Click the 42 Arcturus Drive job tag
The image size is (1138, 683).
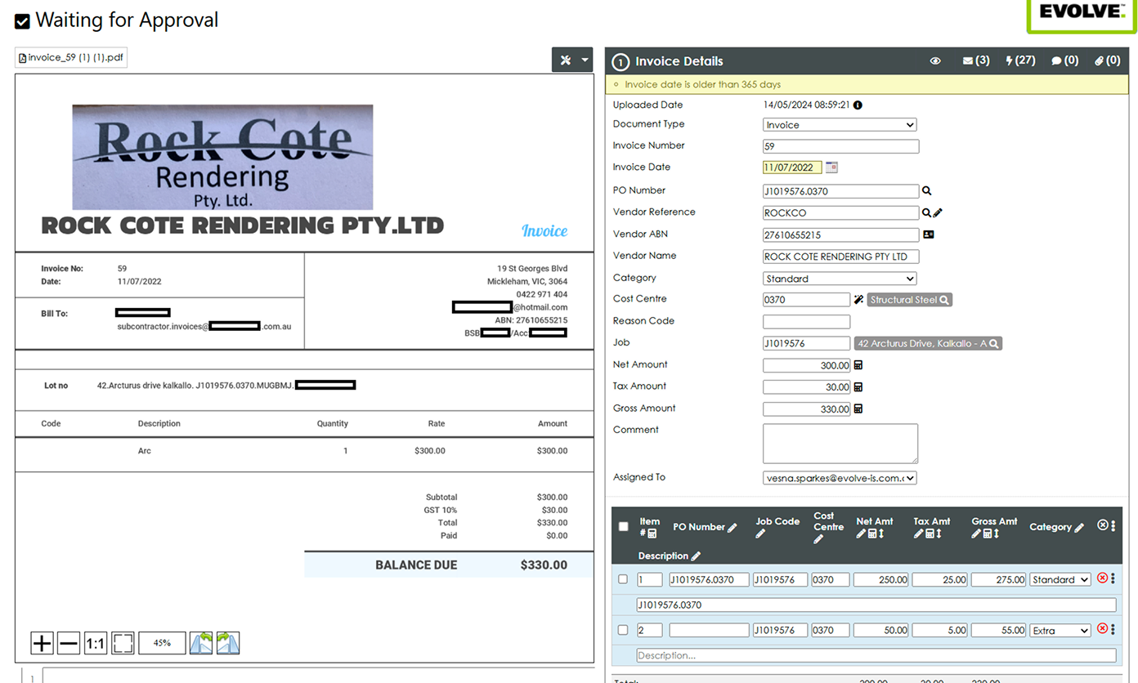pyautogui.click(x=928, y=344)
